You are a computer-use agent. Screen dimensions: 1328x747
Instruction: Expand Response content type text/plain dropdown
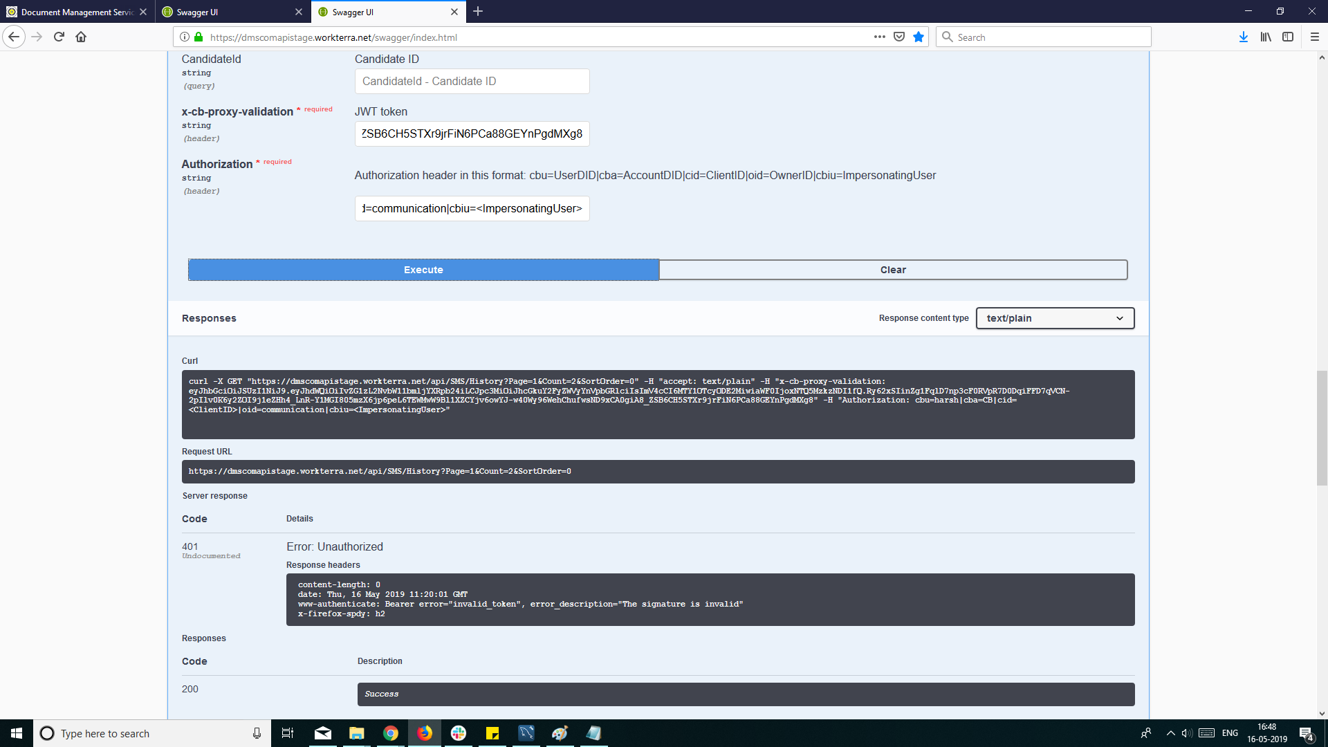click(x=1054, y=318)
